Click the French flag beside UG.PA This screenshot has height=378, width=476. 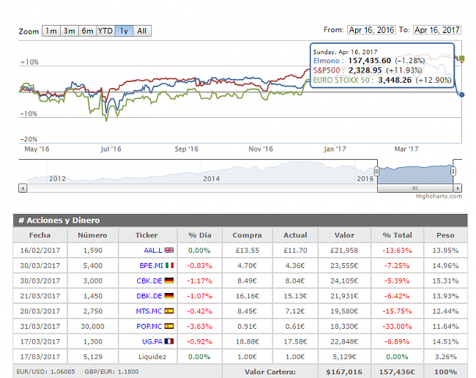(x=169, y=341)
